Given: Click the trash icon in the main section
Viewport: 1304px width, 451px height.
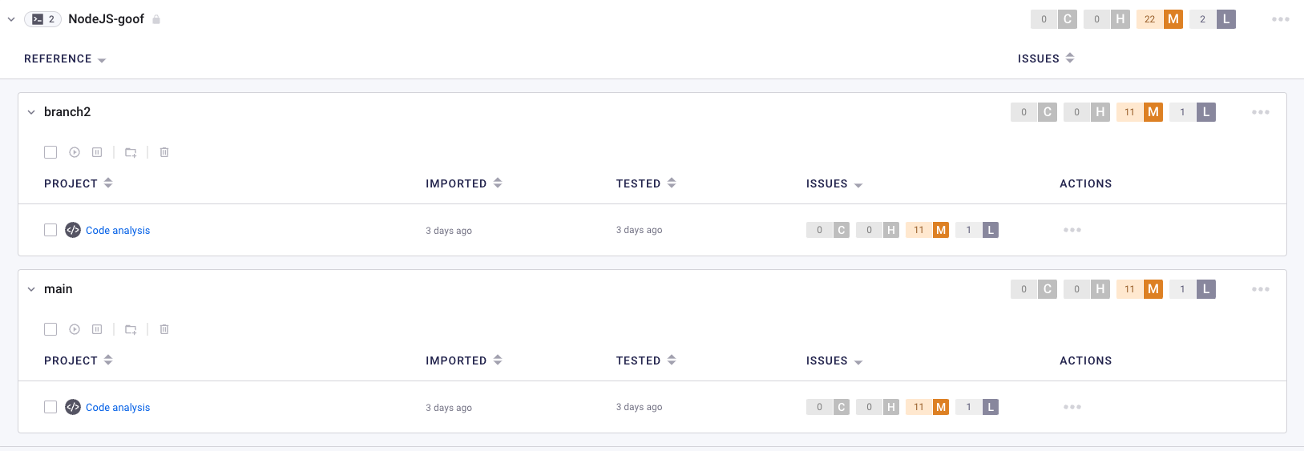Looking at the screenshot, I should (164, 329).
